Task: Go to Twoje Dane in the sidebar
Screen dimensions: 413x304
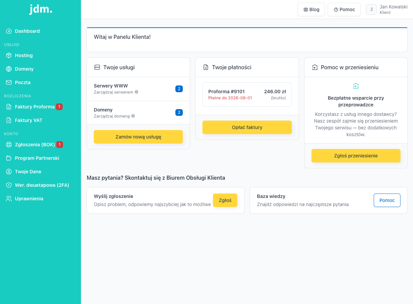Action: point(41,172)
